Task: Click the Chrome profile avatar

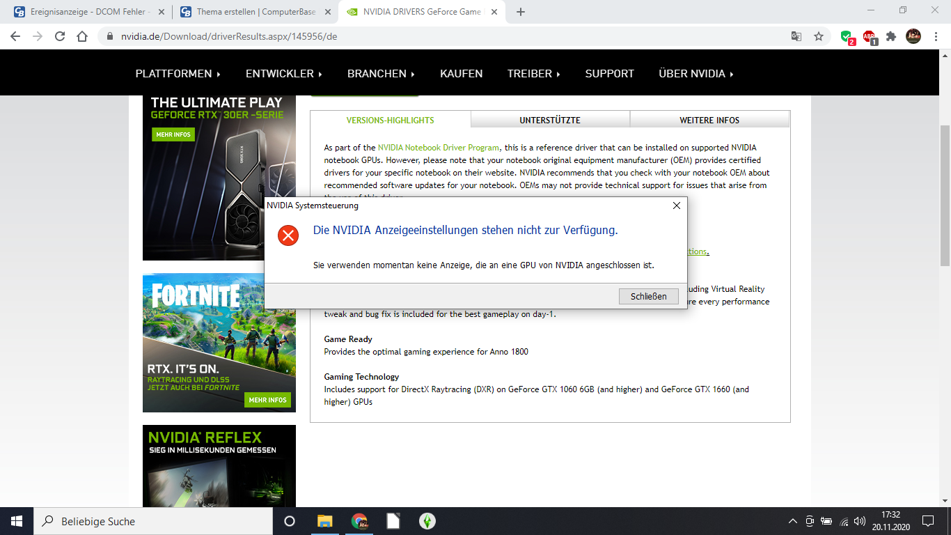Action: [913, 36]
